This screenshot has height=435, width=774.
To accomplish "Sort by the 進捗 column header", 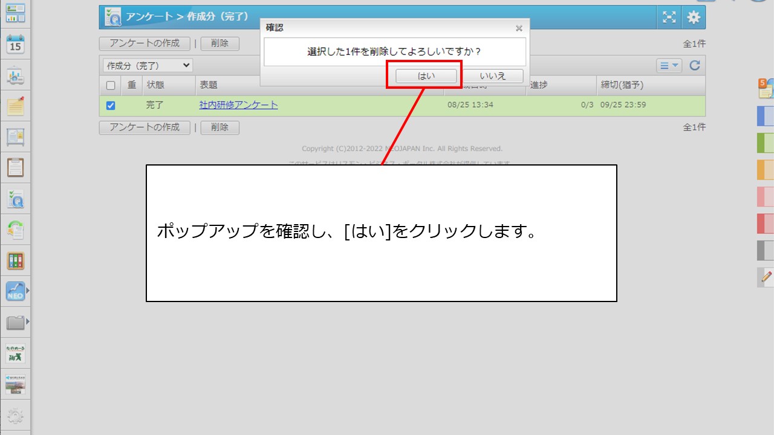I will click(539, 85).
